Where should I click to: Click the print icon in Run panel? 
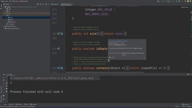coord(7,88)
